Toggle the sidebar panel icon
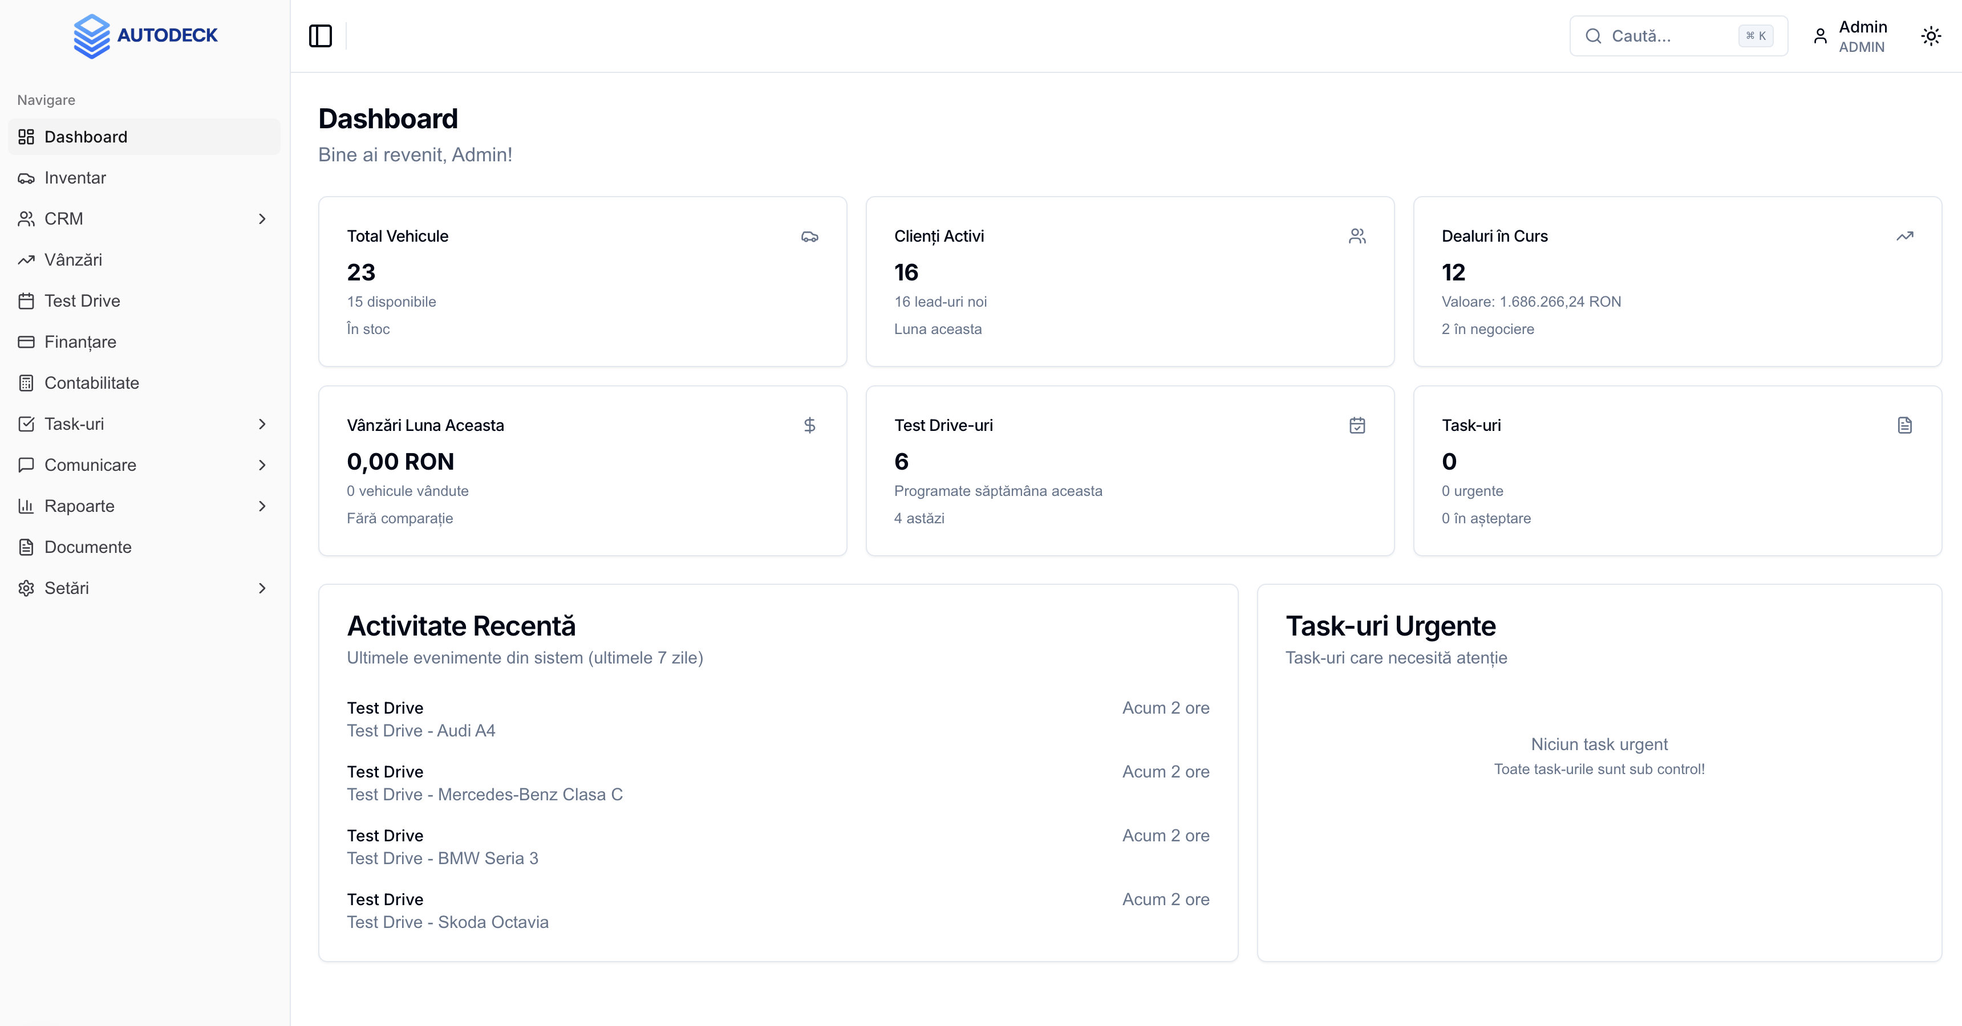 [320, 36]
